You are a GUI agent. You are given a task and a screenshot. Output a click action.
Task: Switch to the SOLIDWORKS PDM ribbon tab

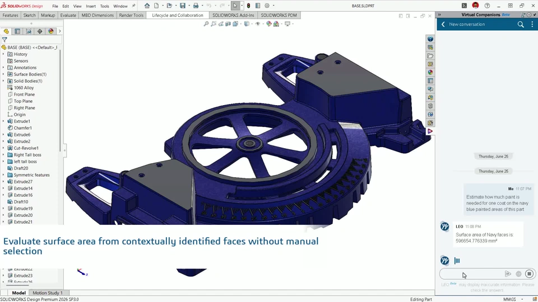point(279,15)
